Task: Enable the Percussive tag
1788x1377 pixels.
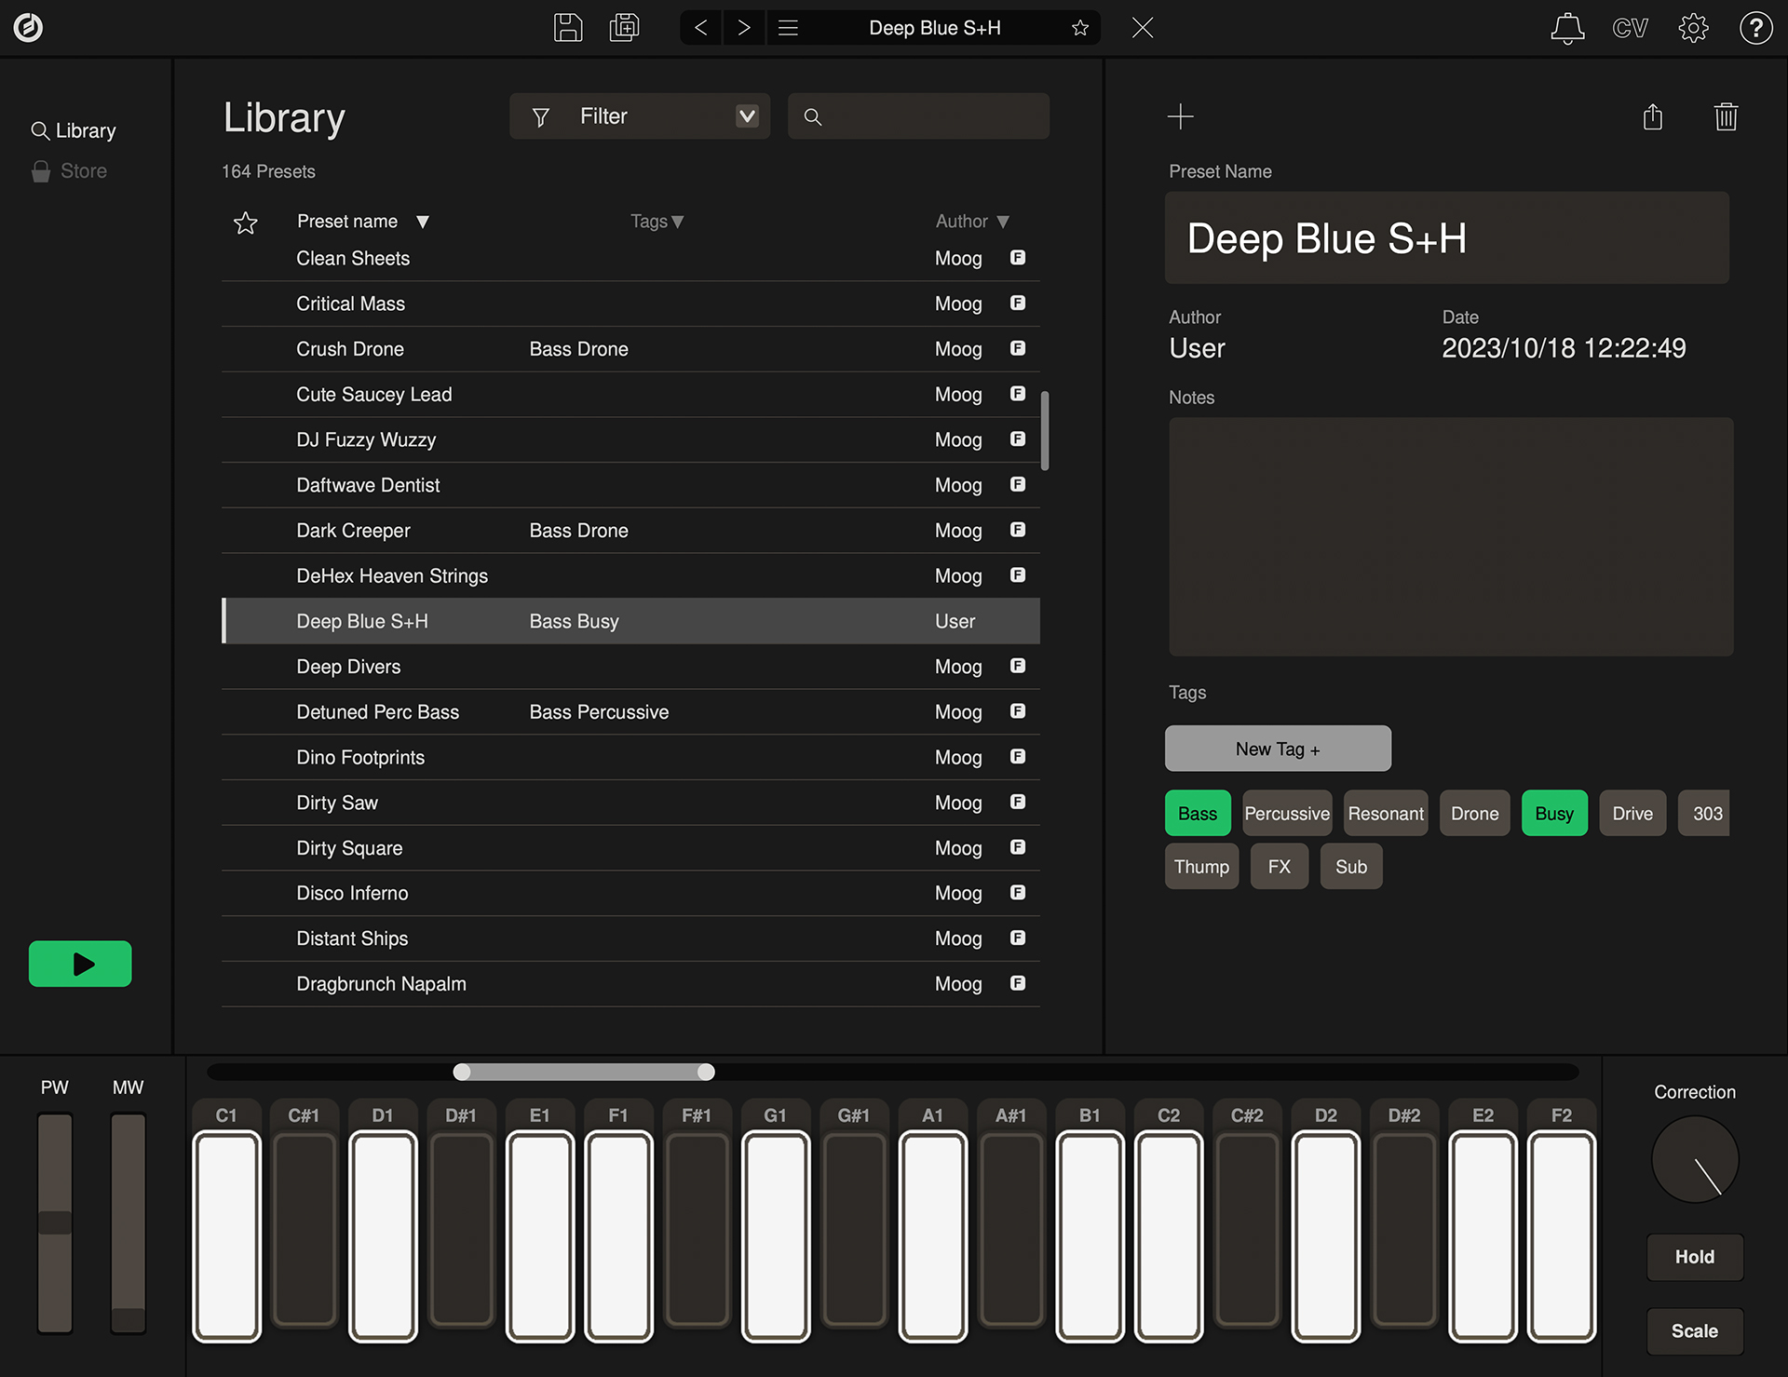Action: coord(1287,814)
